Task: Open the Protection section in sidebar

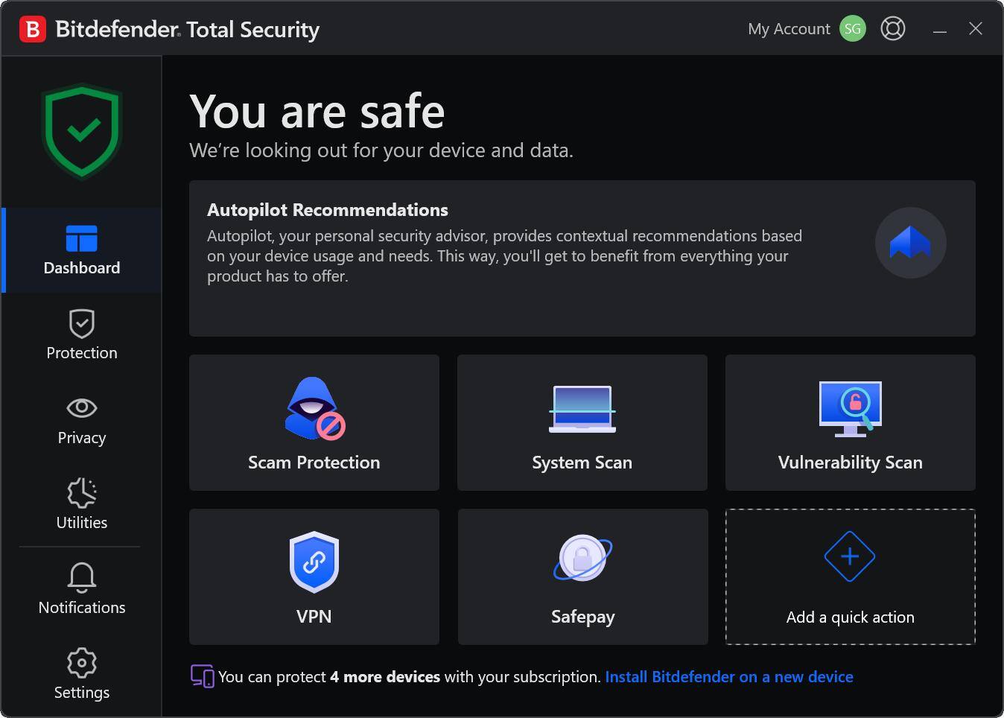Action: pyautogui.click(x=82, y=335)
